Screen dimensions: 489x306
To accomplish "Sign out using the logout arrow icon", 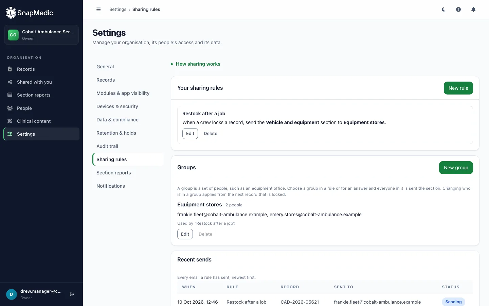I will [x=72, y=294].
